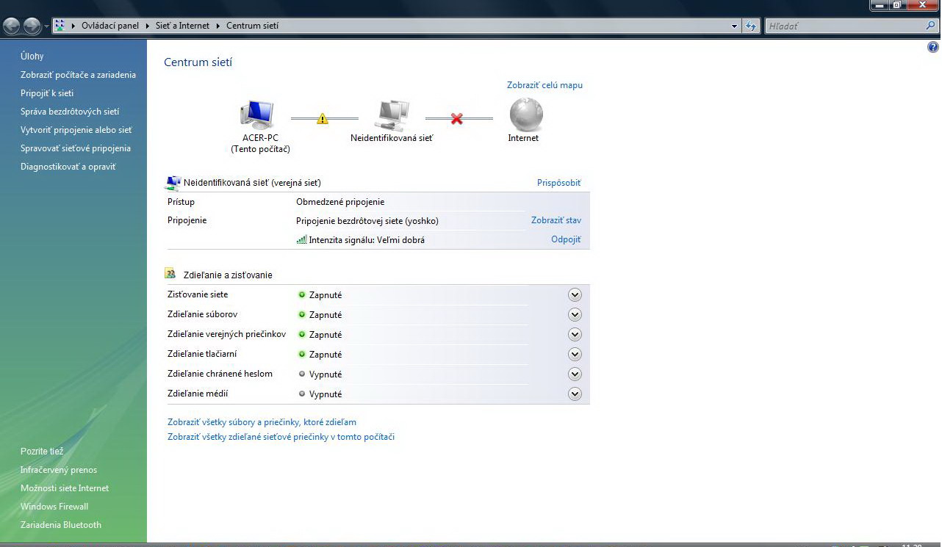Click the Neidentifikovaná sieť network icon

[x=392, y=115]
